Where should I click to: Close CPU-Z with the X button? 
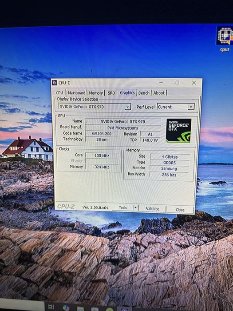[194, 83]
